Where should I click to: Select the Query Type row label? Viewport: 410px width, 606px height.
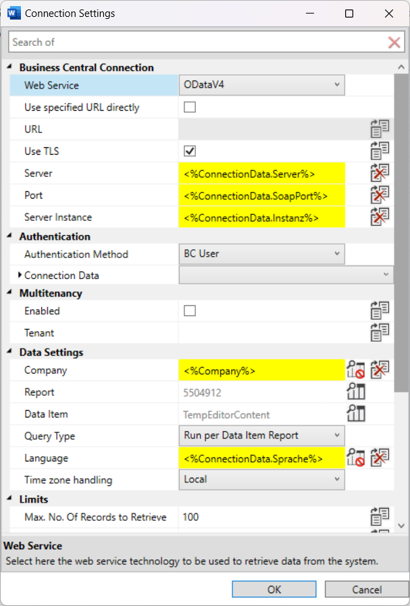pos(49,436)
